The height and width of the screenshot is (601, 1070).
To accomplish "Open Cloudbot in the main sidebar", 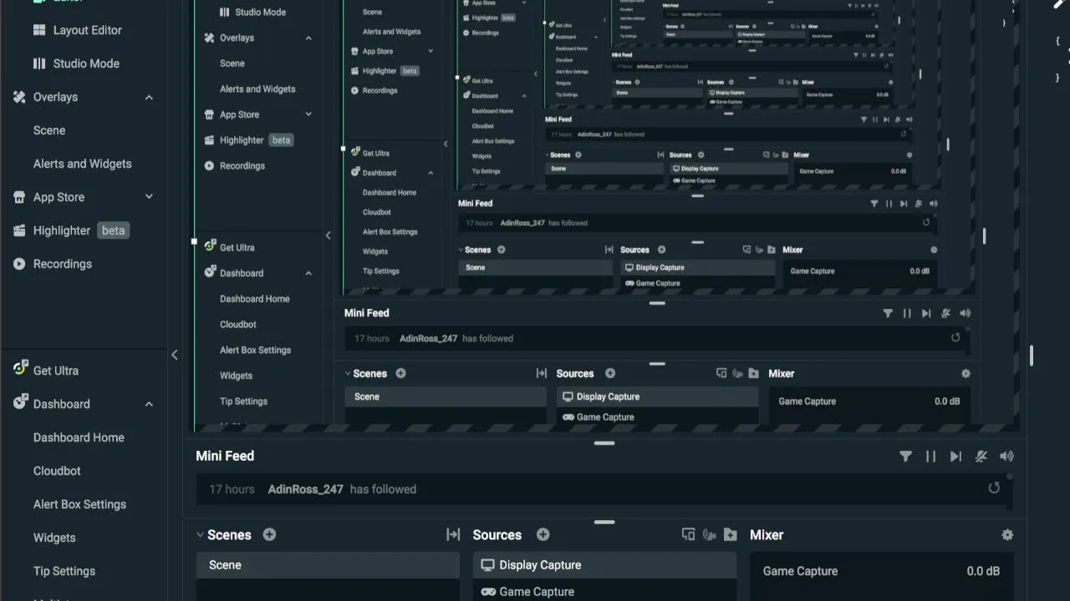I will [57, 471].
